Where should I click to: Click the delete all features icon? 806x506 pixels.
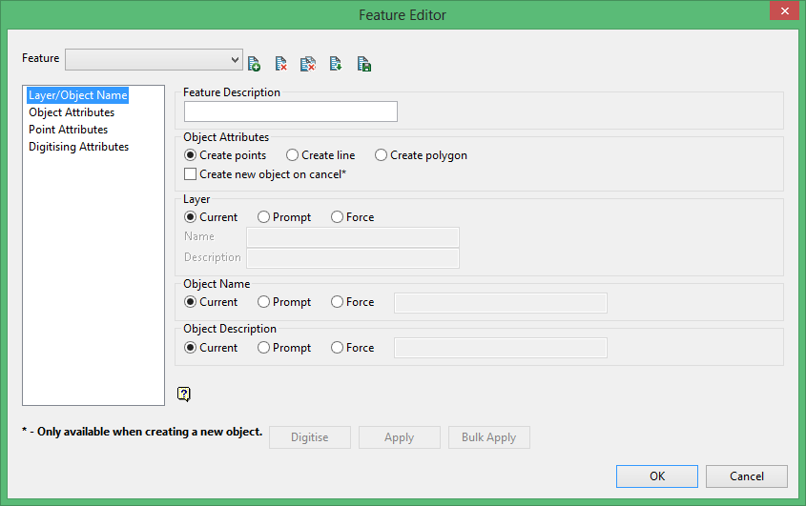coord(308,64)
